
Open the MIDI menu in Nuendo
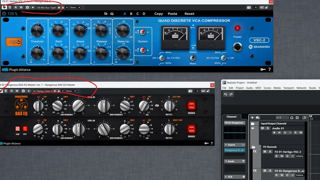click(x=258, y=88)
